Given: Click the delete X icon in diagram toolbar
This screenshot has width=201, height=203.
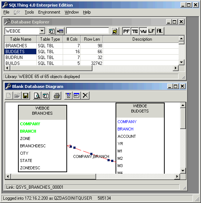Looking at the screenshot, I should click(85, 96).
